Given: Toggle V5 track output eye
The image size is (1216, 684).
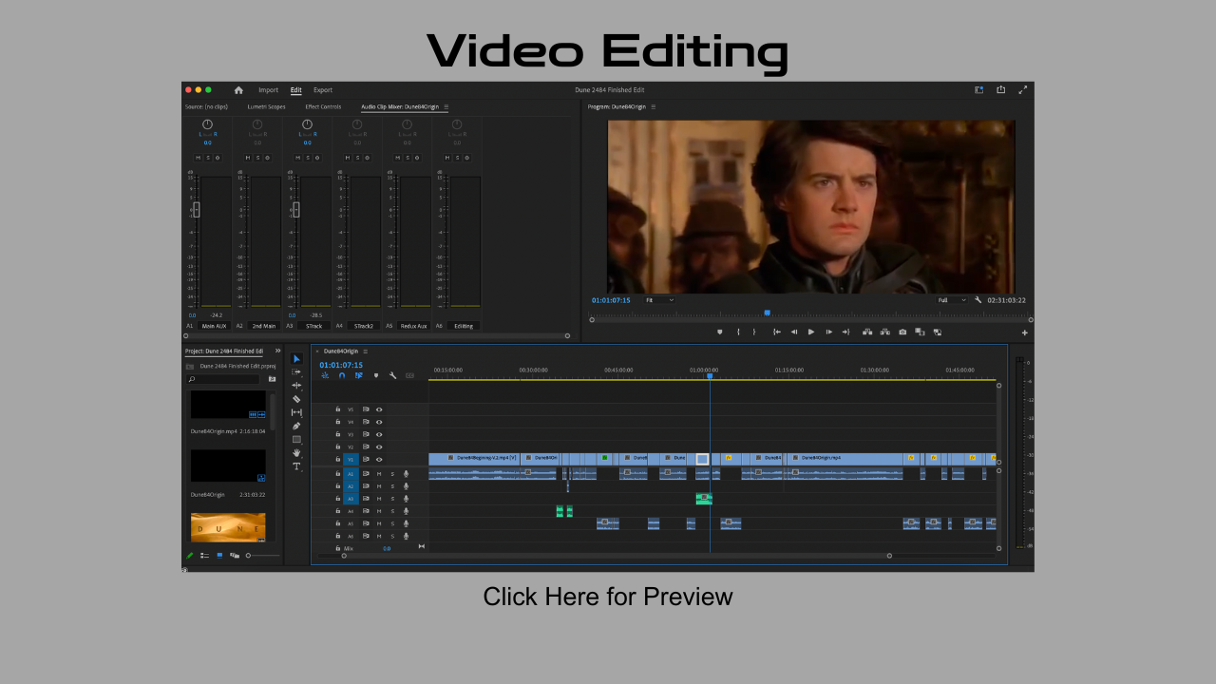Looking at the screenshot, I should coord(379,409).
